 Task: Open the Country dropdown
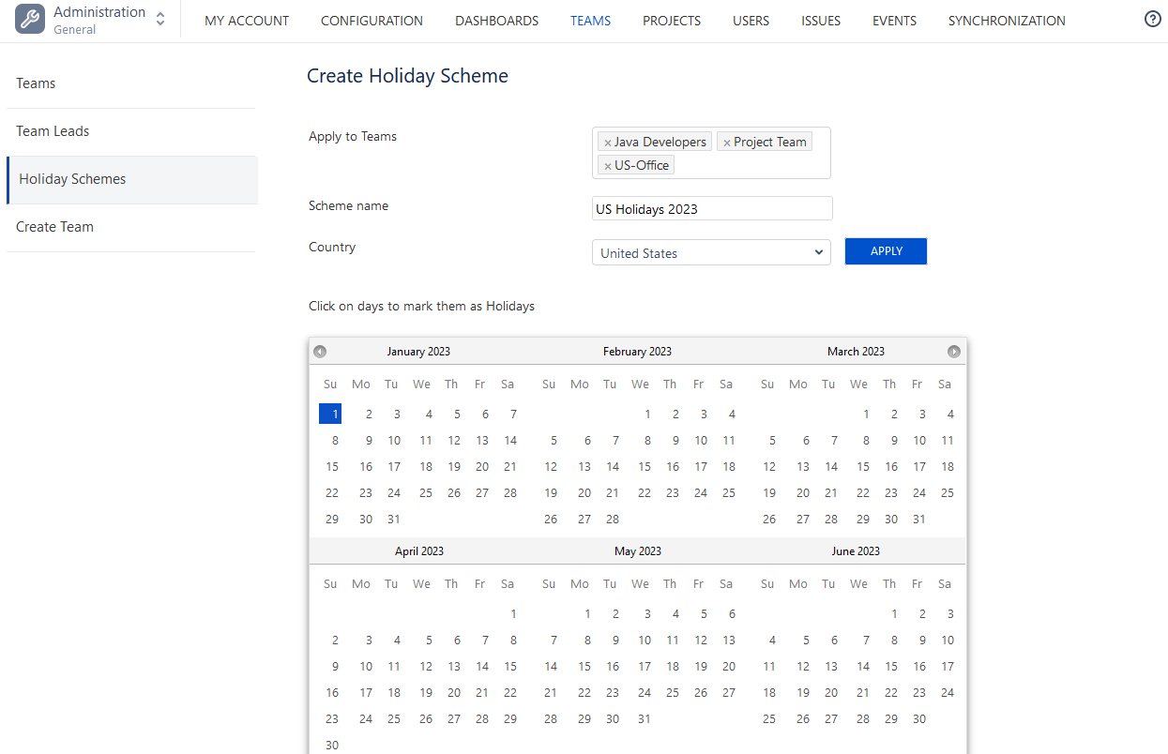pos(711,252)
